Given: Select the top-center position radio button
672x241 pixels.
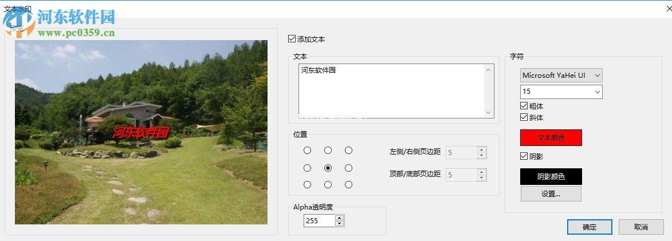Looking at the screenshot, I should point(328,150).
